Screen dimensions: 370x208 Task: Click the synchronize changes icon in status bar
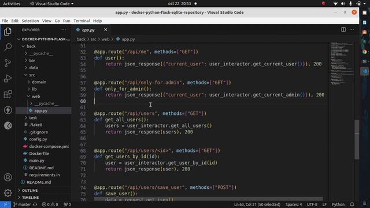35,205
